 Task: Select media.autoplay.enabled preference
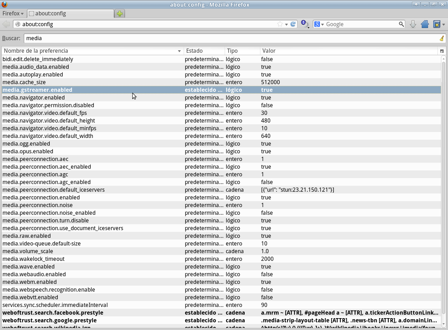221,74
